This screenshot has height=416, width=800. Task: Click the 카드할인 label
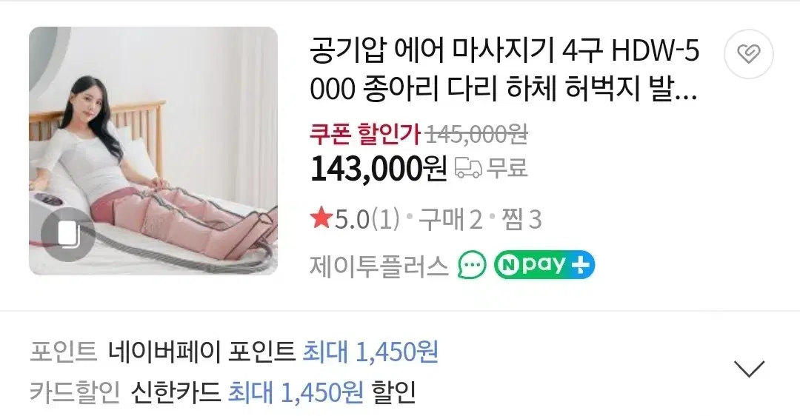click(x=75, y=392)
